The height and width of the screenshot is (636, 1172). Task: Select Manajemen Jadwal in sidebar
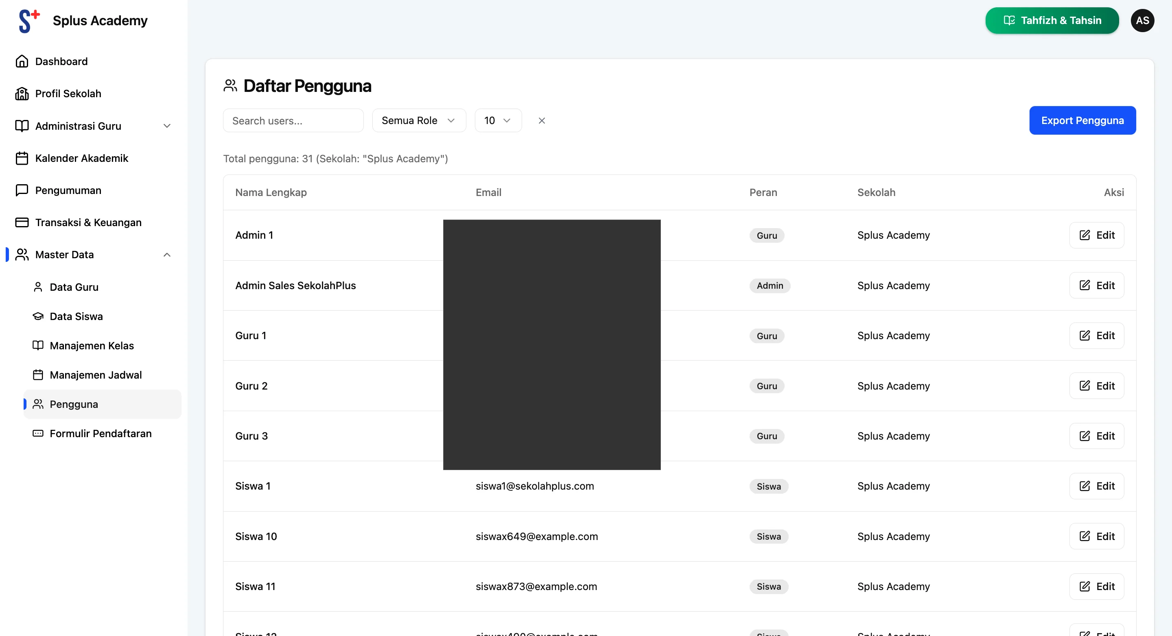(x=96, y=375)
